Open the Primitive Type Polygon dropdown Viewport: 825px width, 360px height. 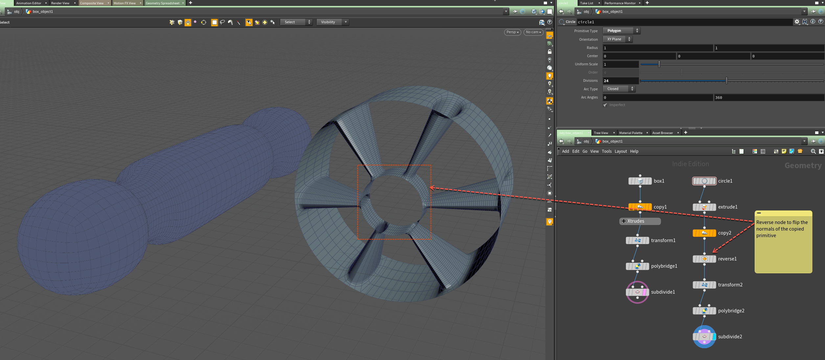click(621, 31)
